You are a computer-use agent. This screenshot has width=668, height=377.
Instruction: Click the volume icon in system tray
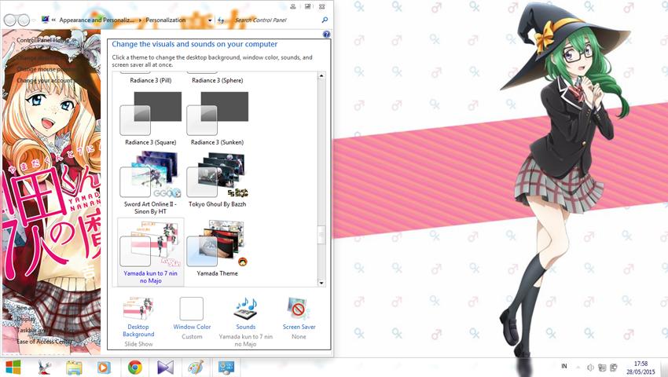pyautogui.click(x=589, y=367)
